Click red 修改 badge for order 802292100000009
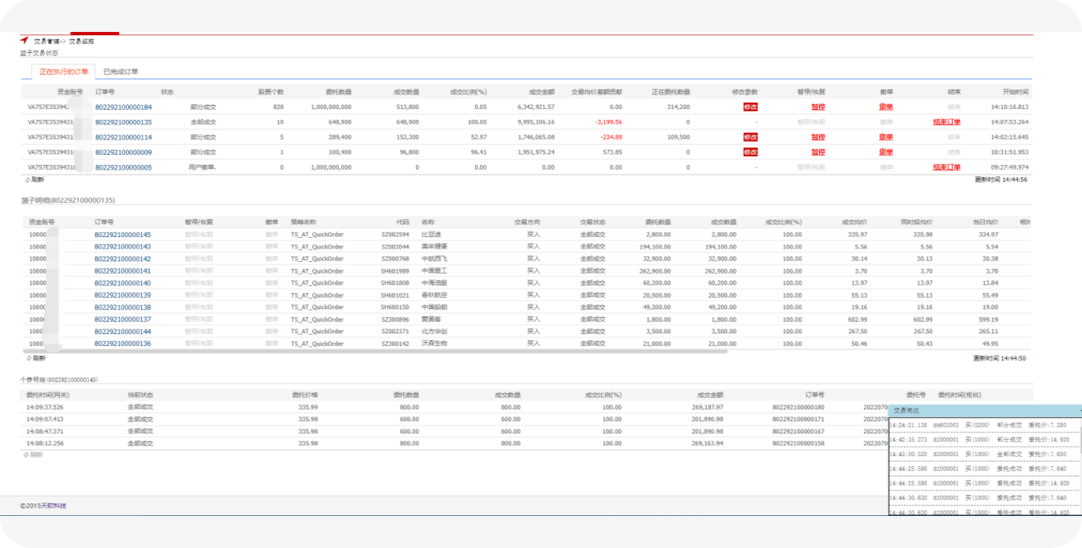Screen dimensions: 1082x548 point(750,152)
